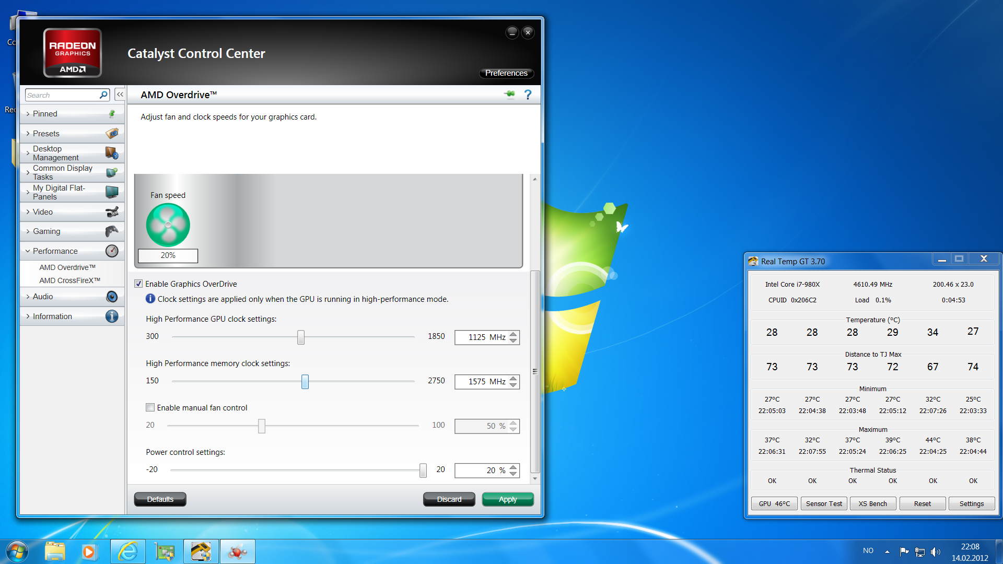Collapse the Performance section

pyautogui.click(x=72, y=251)
